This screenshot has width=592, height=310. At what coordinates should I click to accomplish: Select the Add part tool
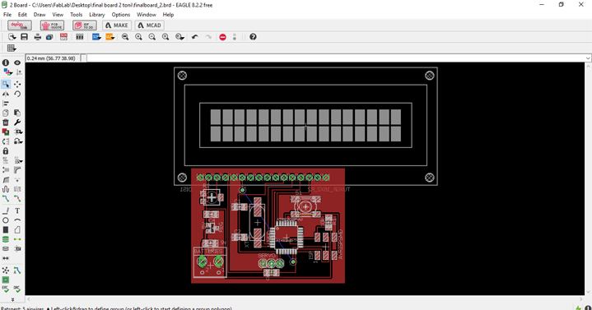click(x=6, y=132)
